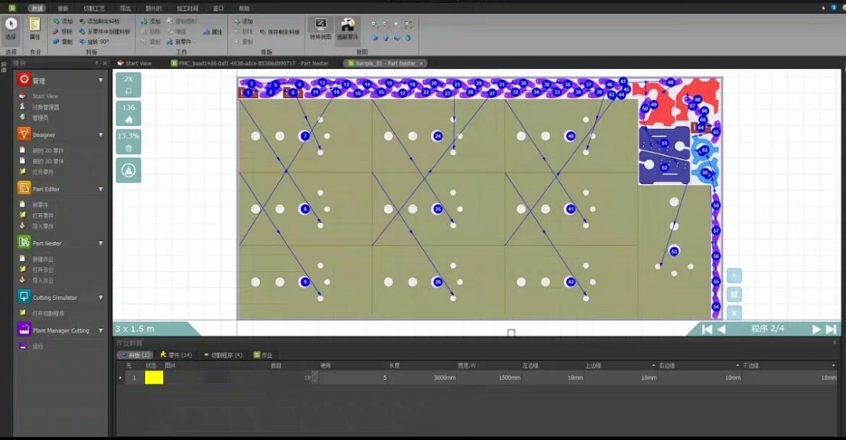This screenshot has height=440, width=846.
Task: Click the warning triangle tile
Action: point(128,170)
